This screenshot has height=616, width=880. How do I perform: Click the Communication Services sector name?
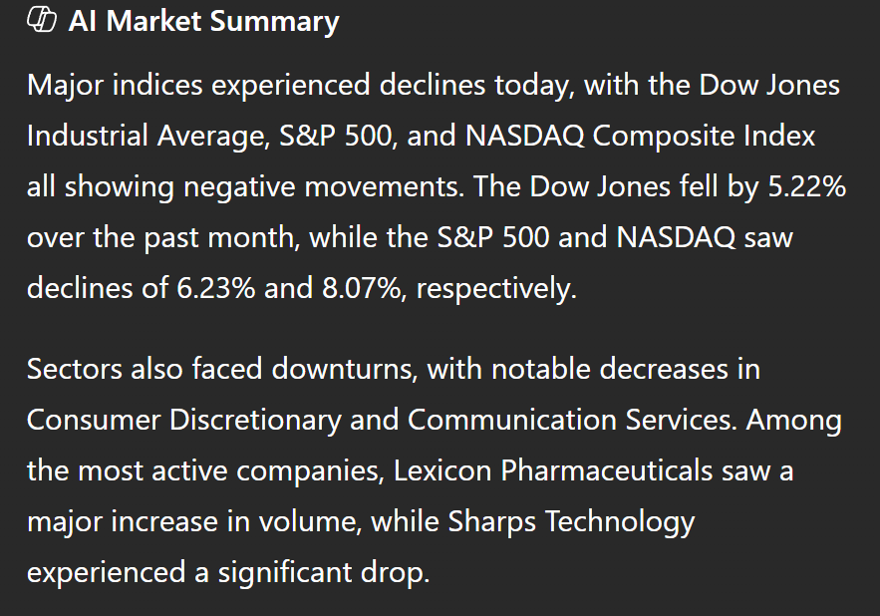[571, 420]
